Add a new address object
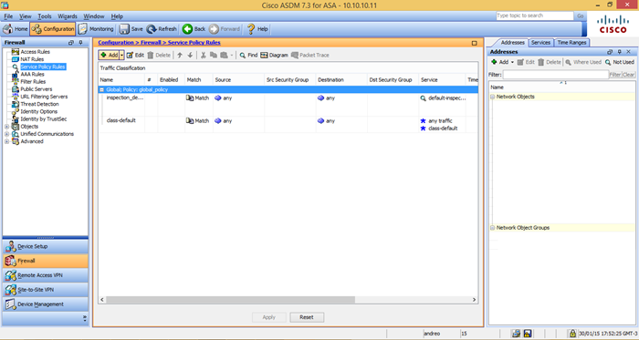 tap(499, 62)
